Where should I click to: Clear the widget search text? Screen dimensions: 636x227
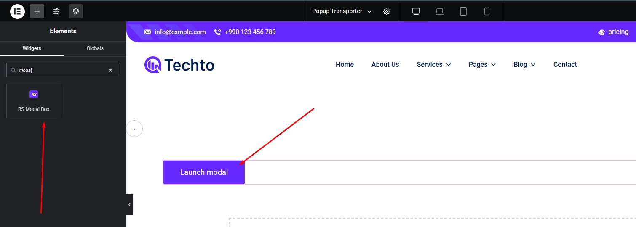(110, 70)
